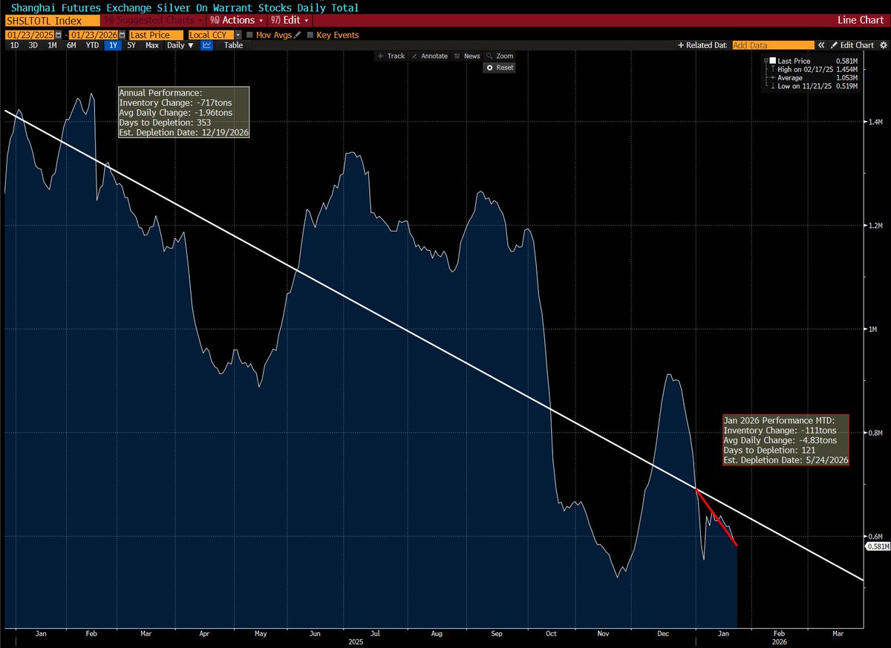Click the Mov Avgs pencil edit icon
This screenshot has width=891, height=648.
[298, 35]
